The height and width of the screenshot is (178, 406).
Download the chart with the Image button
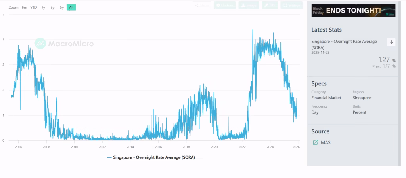coord(249,5)
